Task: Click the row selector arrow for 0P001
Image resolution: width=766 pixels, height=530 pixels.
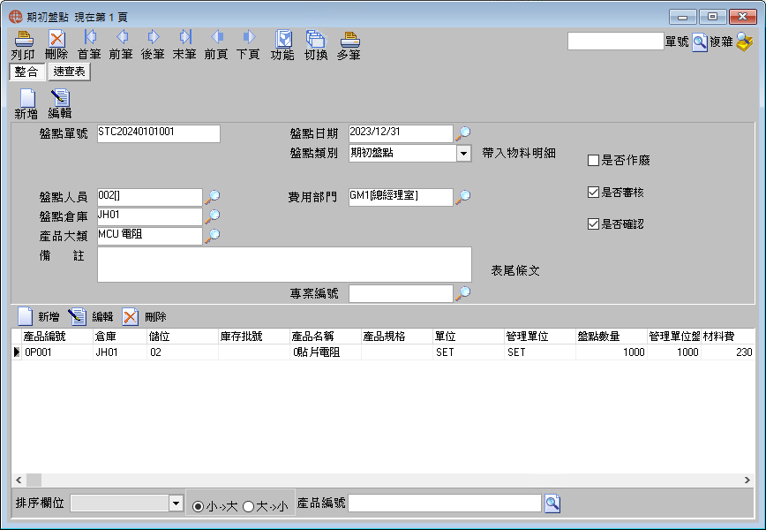Action: click(16, 352)
